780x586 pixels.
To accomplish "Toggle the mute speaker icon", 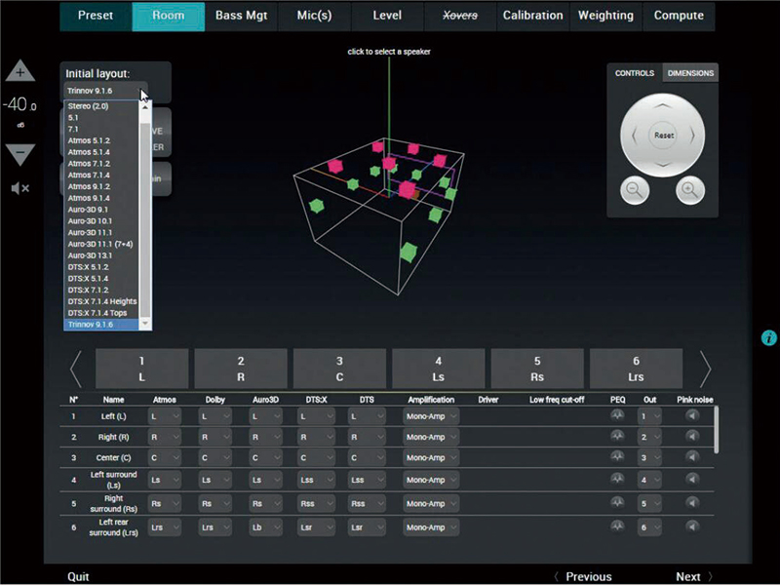I will (20, 187).
